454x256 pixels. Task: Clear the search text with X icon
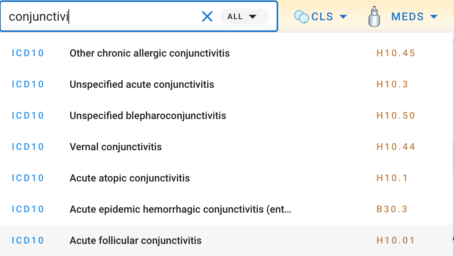point(207,16)
